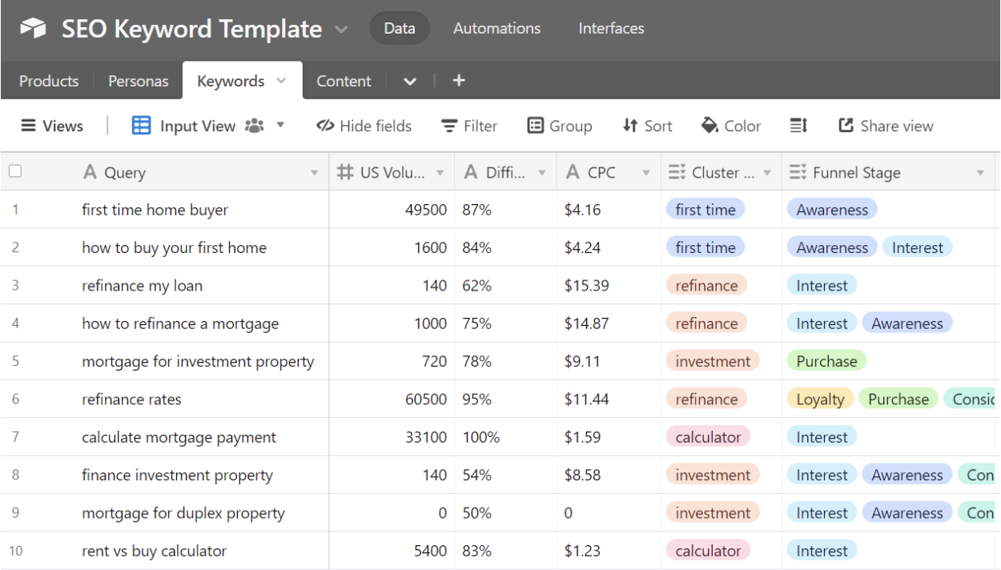Image resolution: width=1001 pixels, height=570 pixels.
Task: Expand the SEO Keyword Template dropdown
Action: click(x=341, y=29)
